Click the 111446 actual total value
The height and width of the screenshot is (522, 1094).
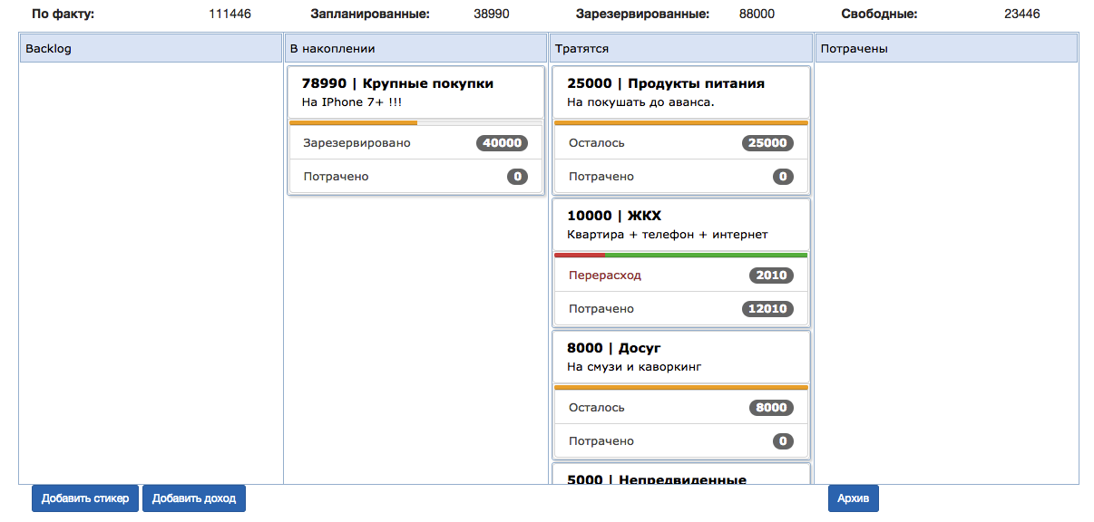click(230, 14)
